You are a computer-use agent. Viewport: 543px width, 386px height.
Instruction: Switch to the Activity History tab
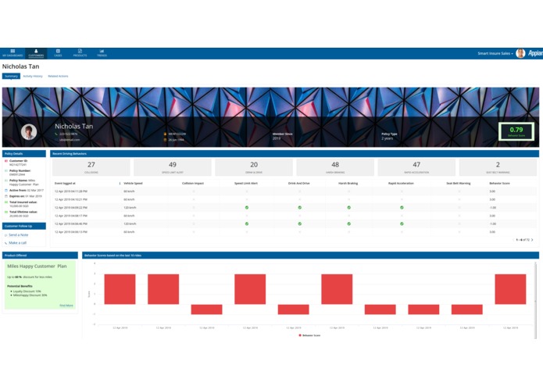[x=33, y=76]
